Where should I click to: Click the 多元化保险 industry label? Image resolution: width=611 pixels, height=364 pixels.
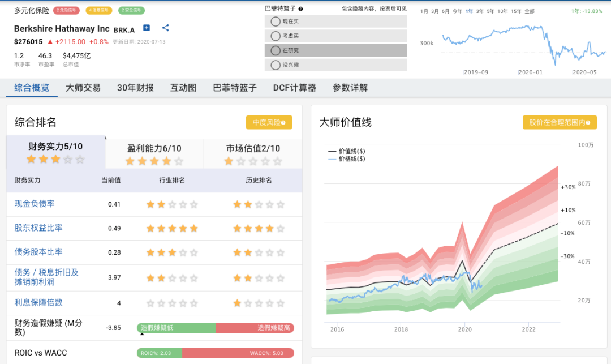pyautogui.click(x=32, y=11)
